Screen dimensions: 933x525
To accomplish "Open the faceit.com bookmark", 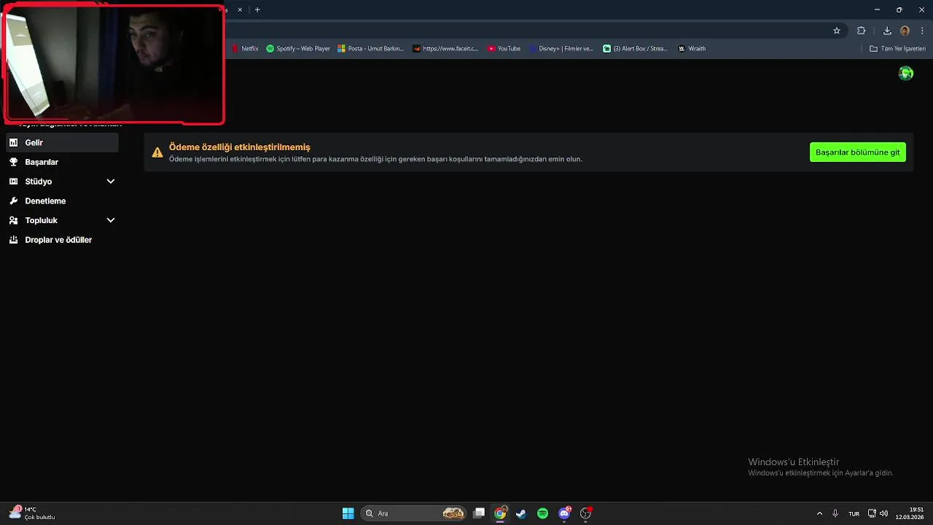I will pyautogui.click(x=445, y=49).
